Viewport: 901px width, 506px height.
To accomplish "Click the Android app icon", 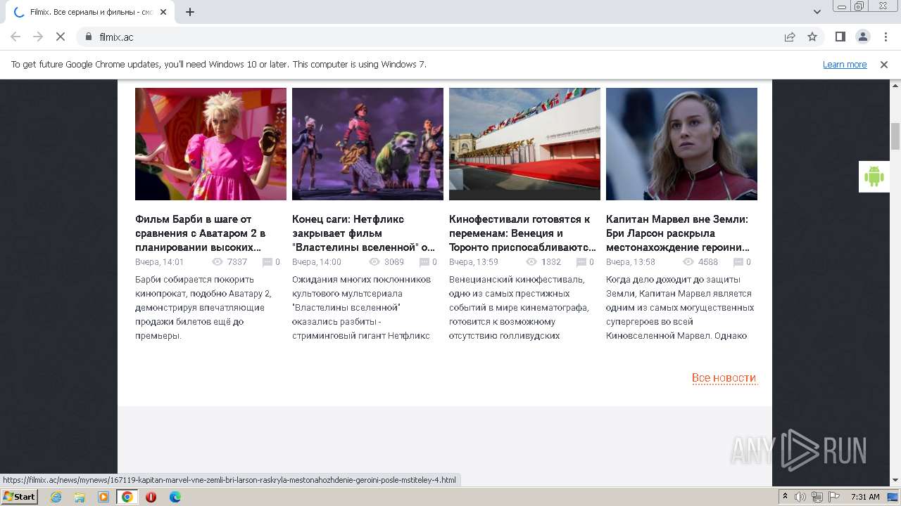I will click(x=874, y=176).
